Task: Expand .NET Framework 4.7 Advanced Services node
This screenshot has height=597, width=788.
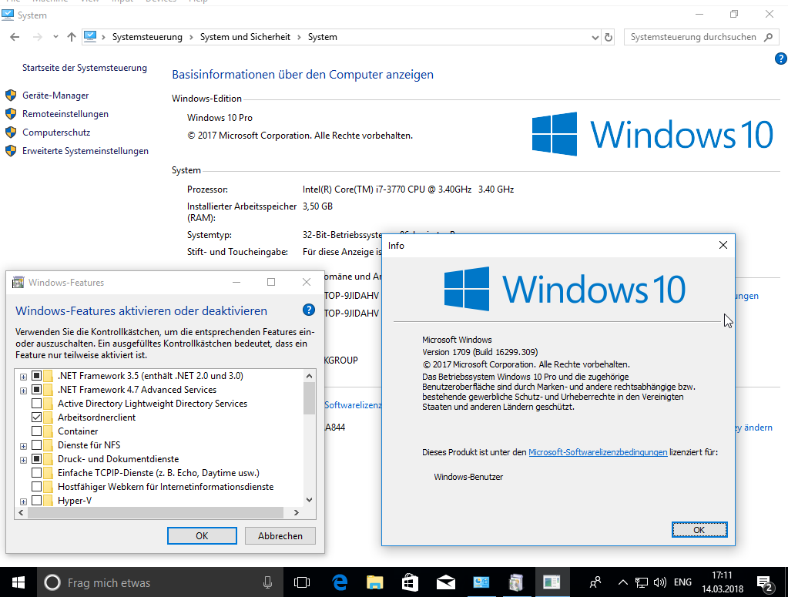Action: (x=23, y=391)
